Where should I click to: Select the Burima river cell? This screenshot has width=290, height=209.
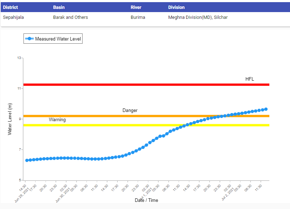[x=138, y=17]
